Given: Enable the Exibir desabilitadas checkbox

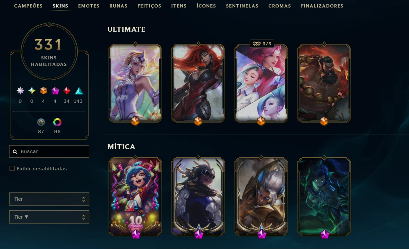Looking at the screenshot, I should click(x=12, y=169).
